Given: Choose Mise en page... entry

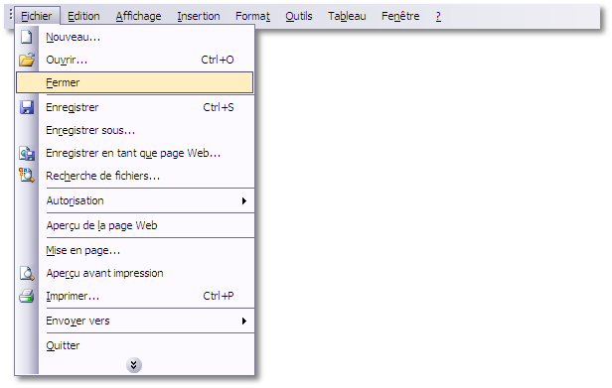Looking at the screenshot, I should (x=135, y=250).
